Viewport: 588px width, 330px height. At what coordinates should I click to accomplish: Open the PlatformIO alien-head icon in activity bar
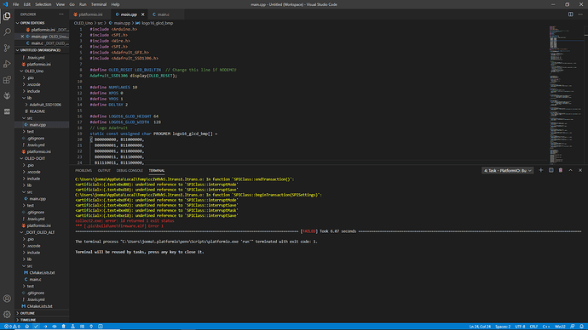click(7, 96)
